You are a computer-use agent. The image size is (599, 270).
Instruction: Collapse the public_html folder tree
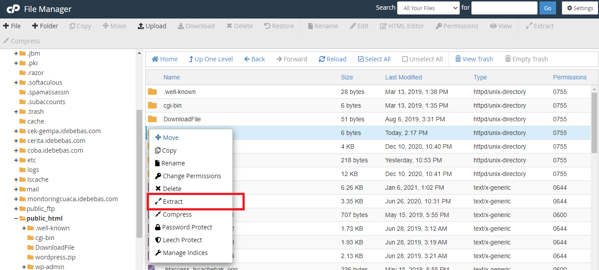pyautogui.click(x=16, y=218)
